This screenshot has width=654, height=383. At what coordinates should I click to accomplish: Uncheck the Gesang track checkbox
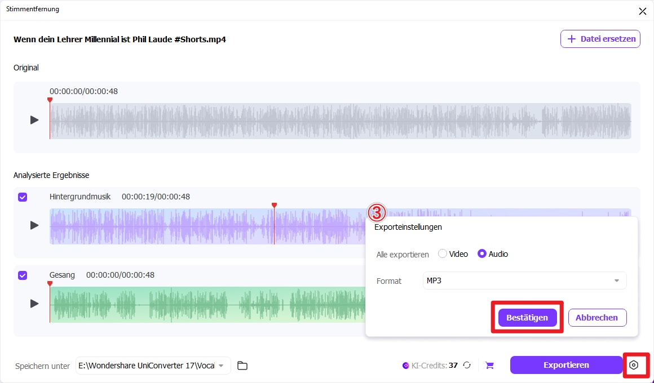click(x=22, y=275)
